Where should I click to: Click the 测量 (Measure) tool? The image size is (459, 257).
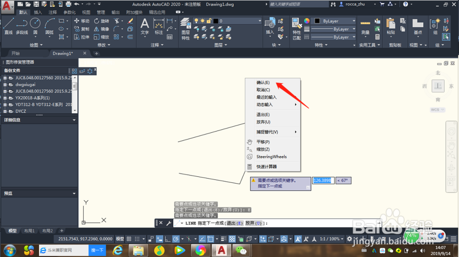[x=365, y=27]
